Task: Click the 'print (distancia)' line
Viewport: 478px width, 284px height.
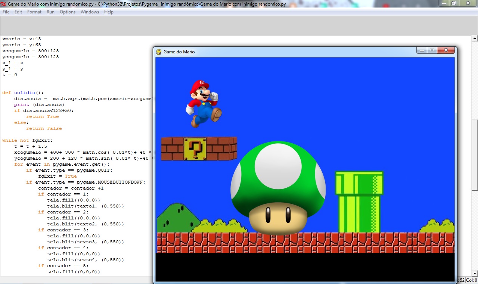Action: 39,104
